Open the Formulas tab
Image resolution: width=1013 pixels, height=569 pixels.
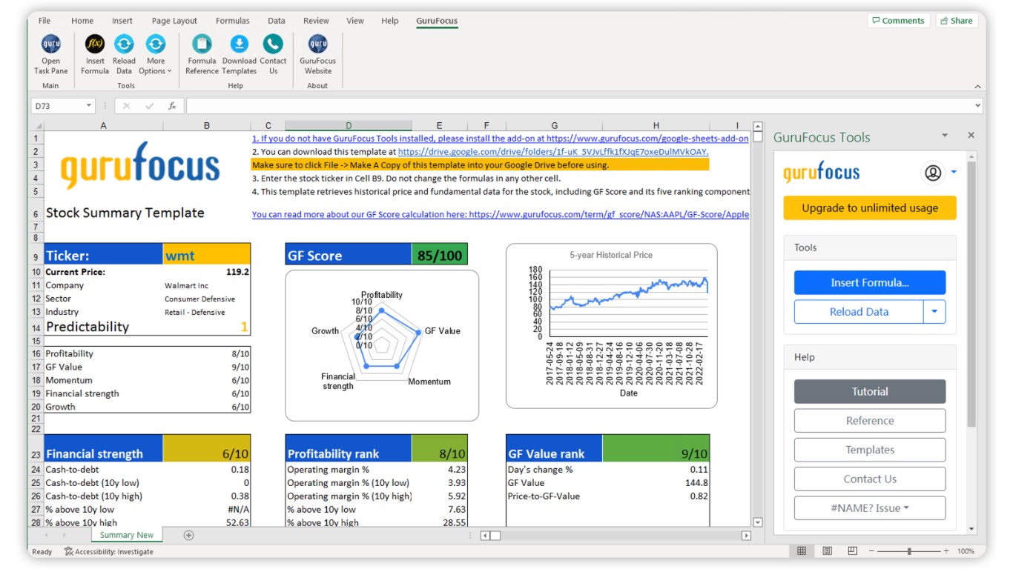point(233,21)
